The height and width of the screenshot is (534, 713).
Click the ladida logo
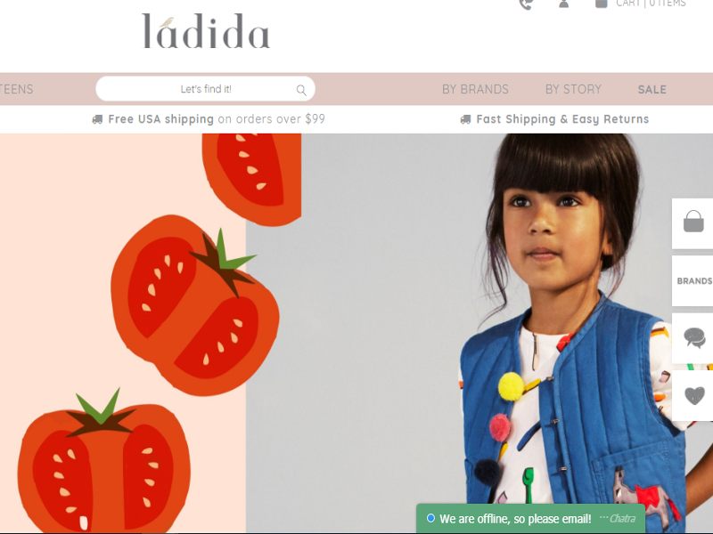(206, 31)
